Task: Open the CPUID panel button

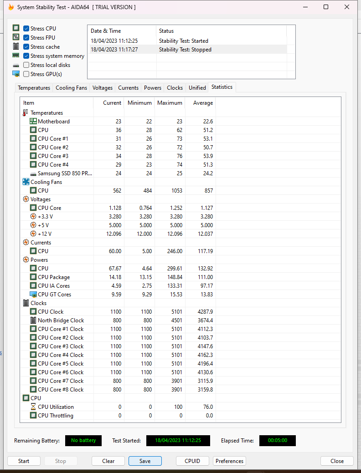Action: click(x=192, y=461)
